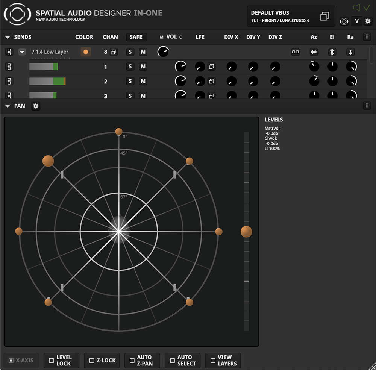Click the Z-axis height slider ball
Image resolution: width=376 pixels, height=376 pixels.
pos(246,232)
